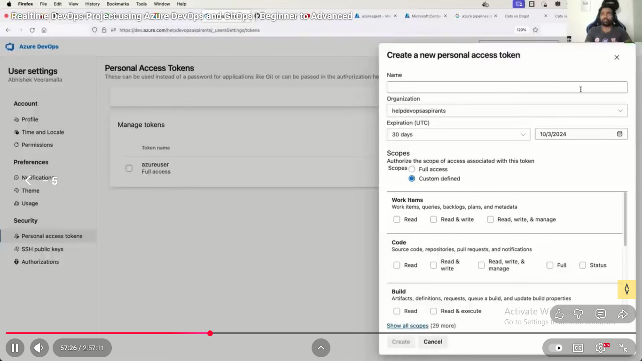Click the Firefox reload page icon
This screenshot has width=642, height=361.
(32, 30)
